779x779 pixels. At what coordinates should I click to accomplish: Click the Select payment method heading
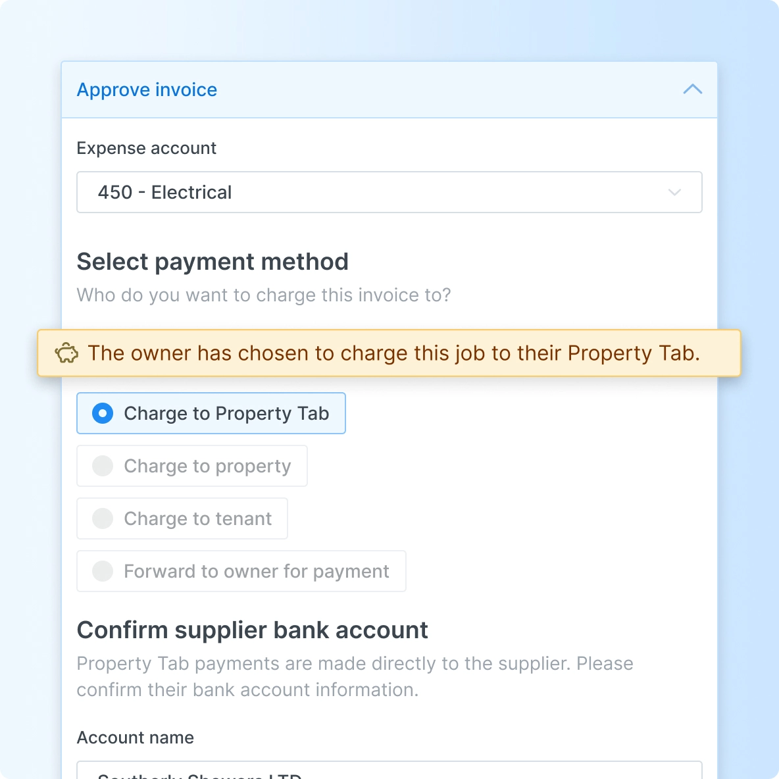tap(213, 262)
